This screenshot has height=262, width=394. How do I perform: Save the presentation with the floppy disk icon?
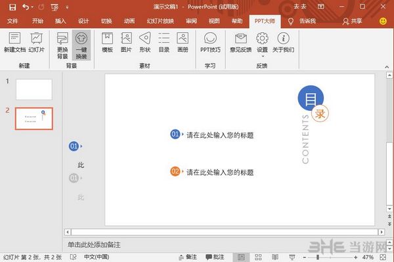pos(12,7)
